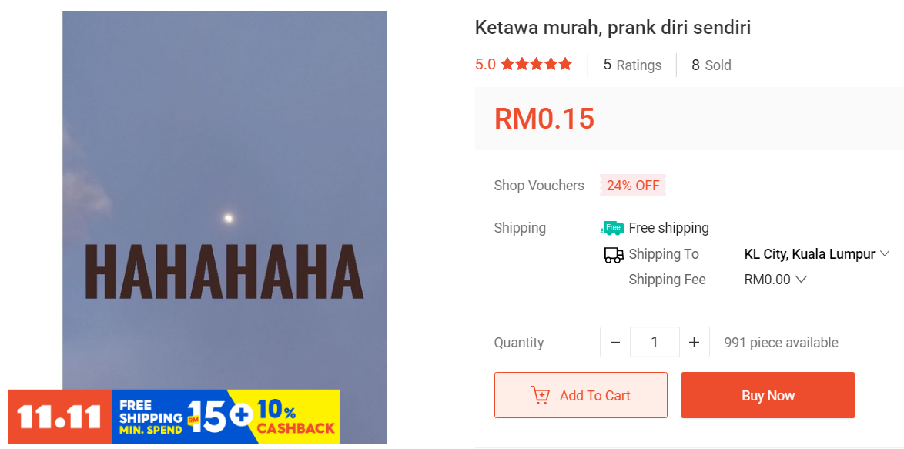Click the 10% Cashback banner section
Screen dimensions: 904x449
click(295, 416)
